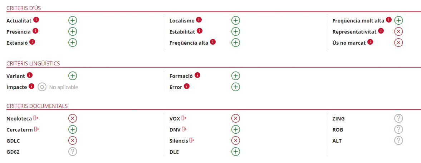Click the Criteris documentals section heading
This screenshot has width=421, height=163.
tap(37, 106)
